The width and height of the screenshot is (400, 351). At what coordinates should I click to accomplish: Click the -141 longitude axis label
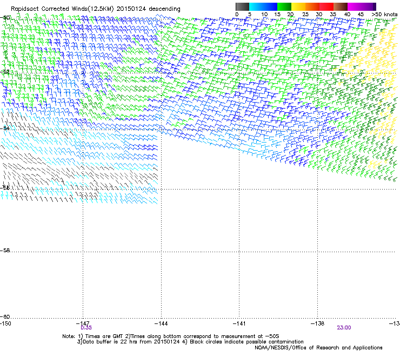[x=239, y=323]
